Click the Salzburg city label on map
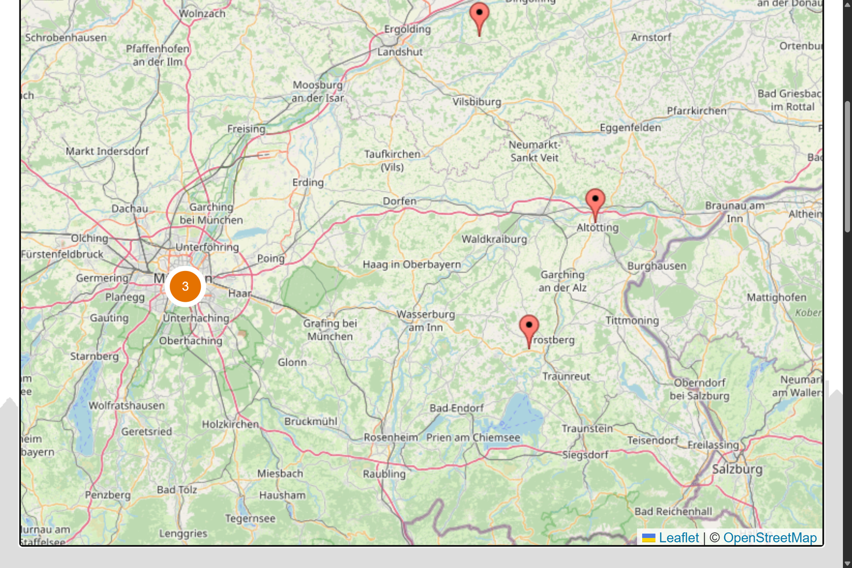 click(x=738, y=469)
